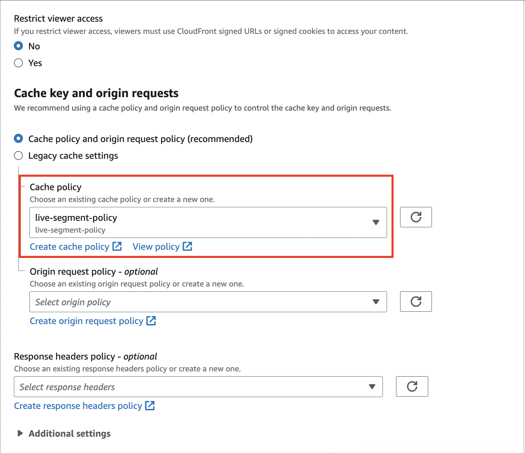Click external-link icon beside View policy
The width and height of the screenshot is (525, 453).
pos(187,246)
